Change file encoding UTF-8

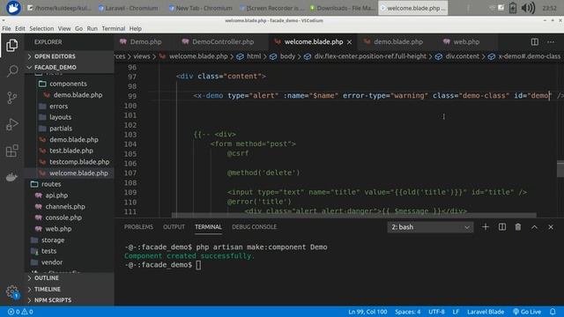(x=436, y=312)
